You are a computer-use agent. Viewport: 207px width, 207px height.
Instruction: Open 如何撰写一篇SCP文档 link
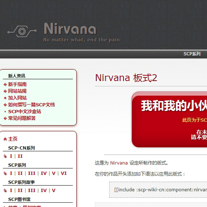pyautogui.click(x=31, y=105)
